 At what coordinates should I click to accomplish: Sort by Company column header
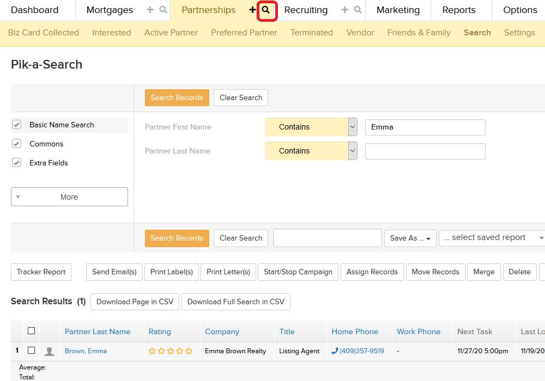(x=222, y=331)
